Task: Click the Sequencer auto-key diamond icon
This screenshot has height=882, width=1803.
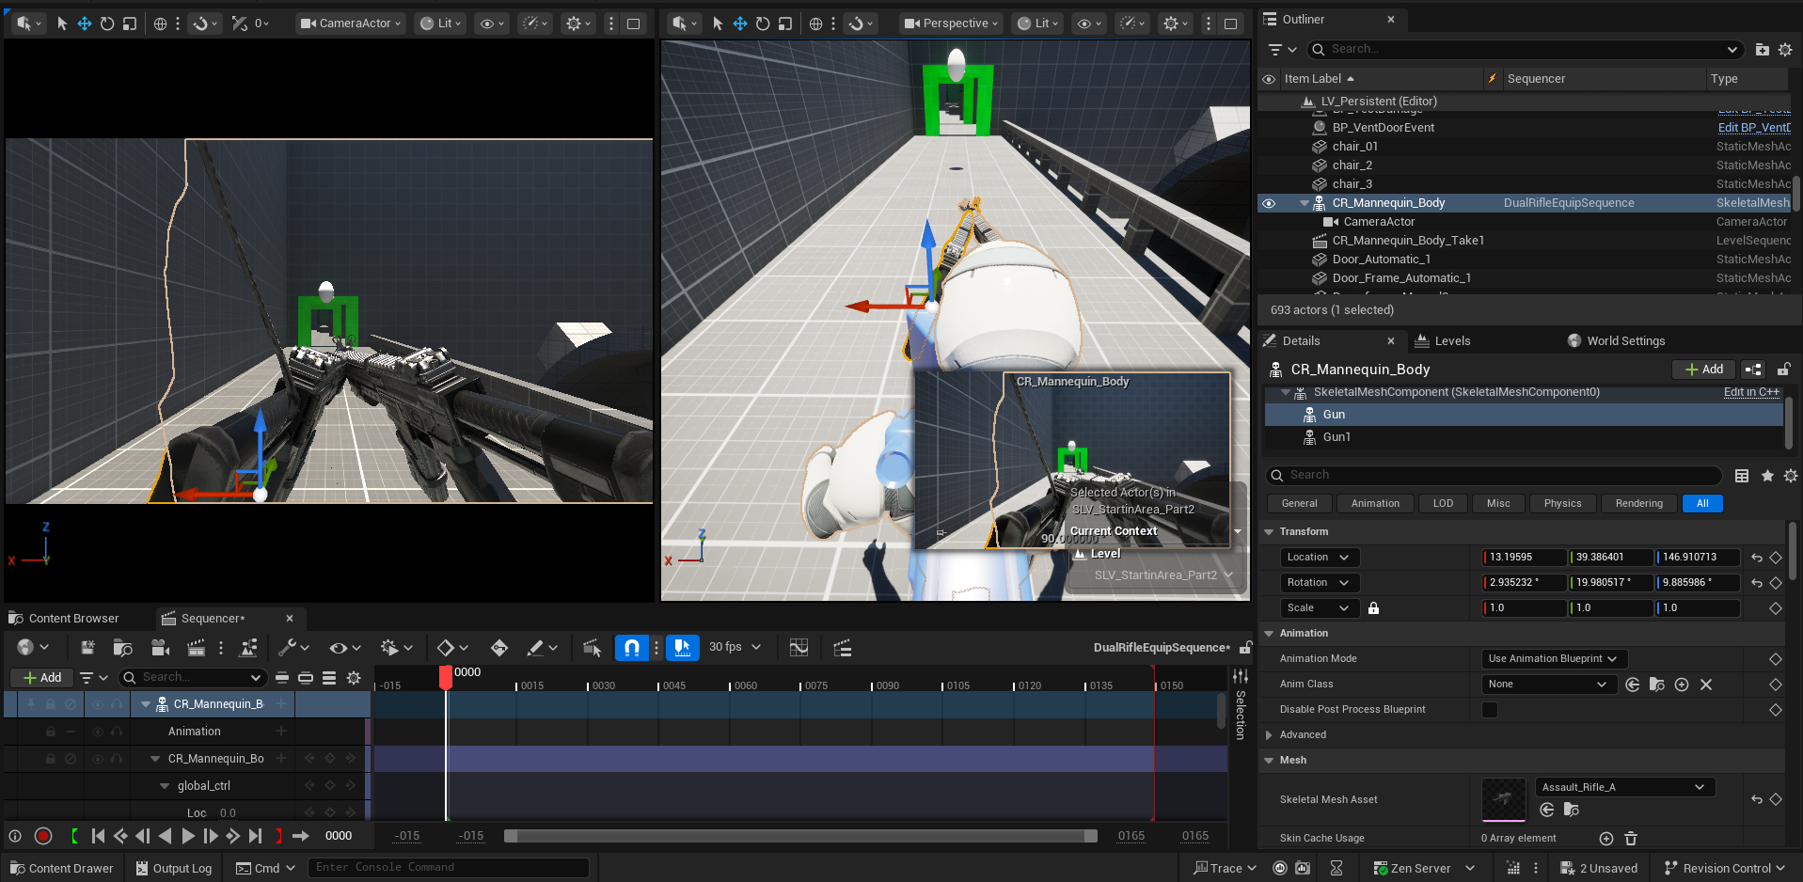Action: pyautogui.click(x=499, y=648)
